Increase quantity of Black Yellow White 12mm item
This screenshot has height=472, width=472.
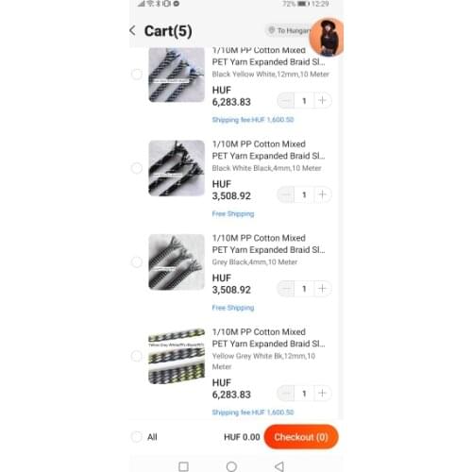coord(322,100)
